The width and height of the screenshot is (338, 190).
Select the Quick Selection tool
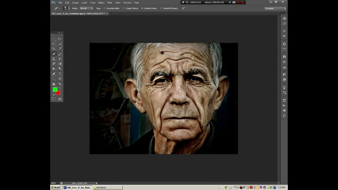(x=60, y=44)
